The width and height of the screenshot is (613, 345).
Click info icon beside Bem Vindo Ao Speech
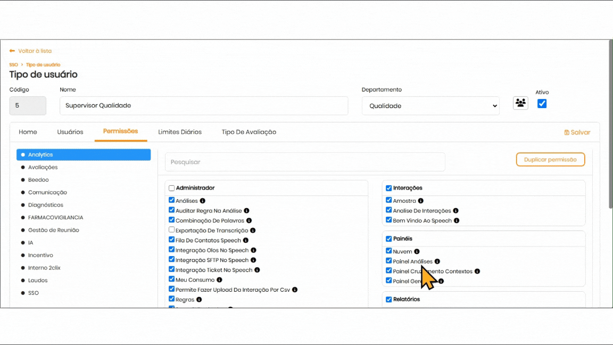tap(457, 220)
